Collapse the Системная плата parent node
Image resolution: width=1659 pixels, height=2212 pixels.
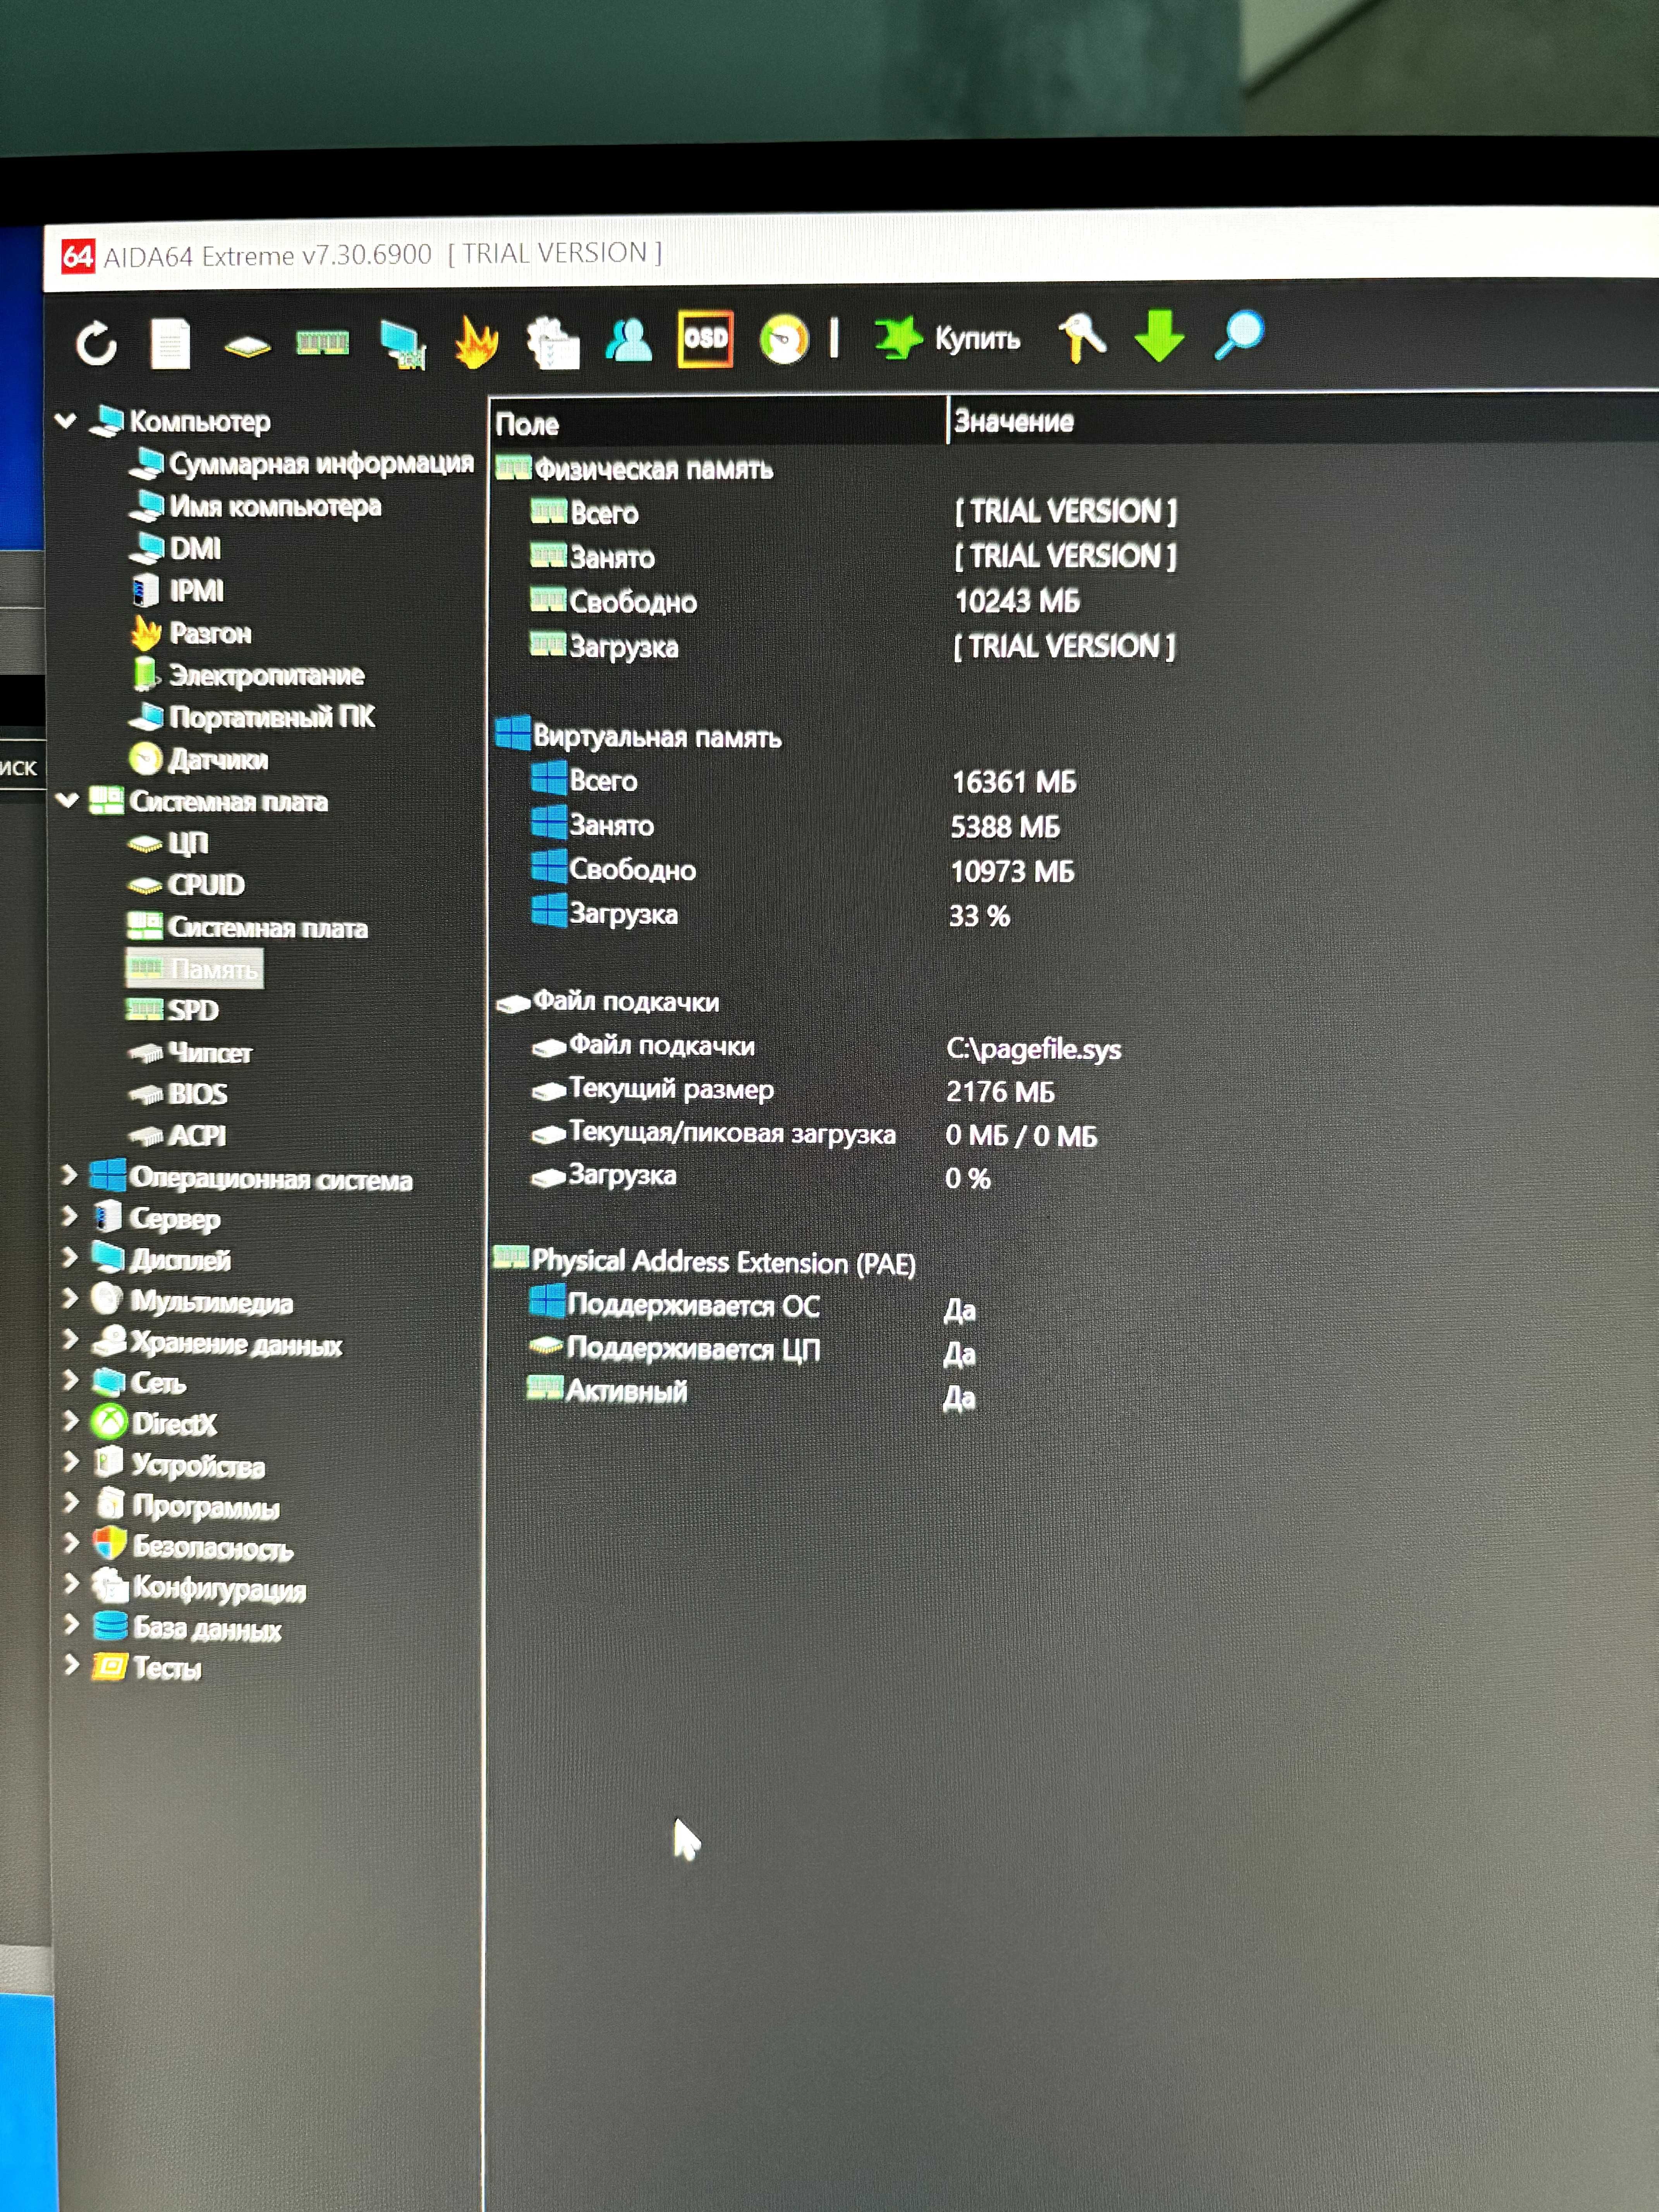[67, 800]
